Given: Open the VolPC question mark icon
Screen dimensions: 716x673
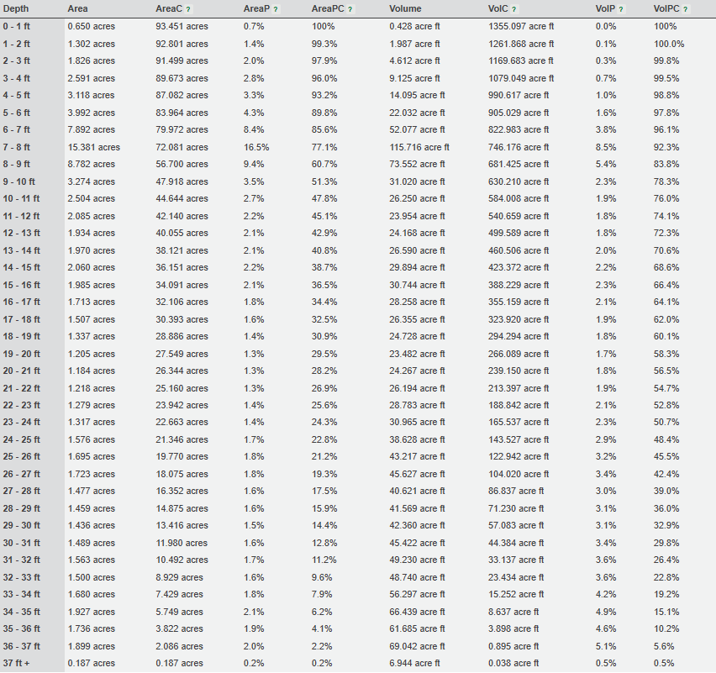Looking at the screenshot, I should coord(686,9).
